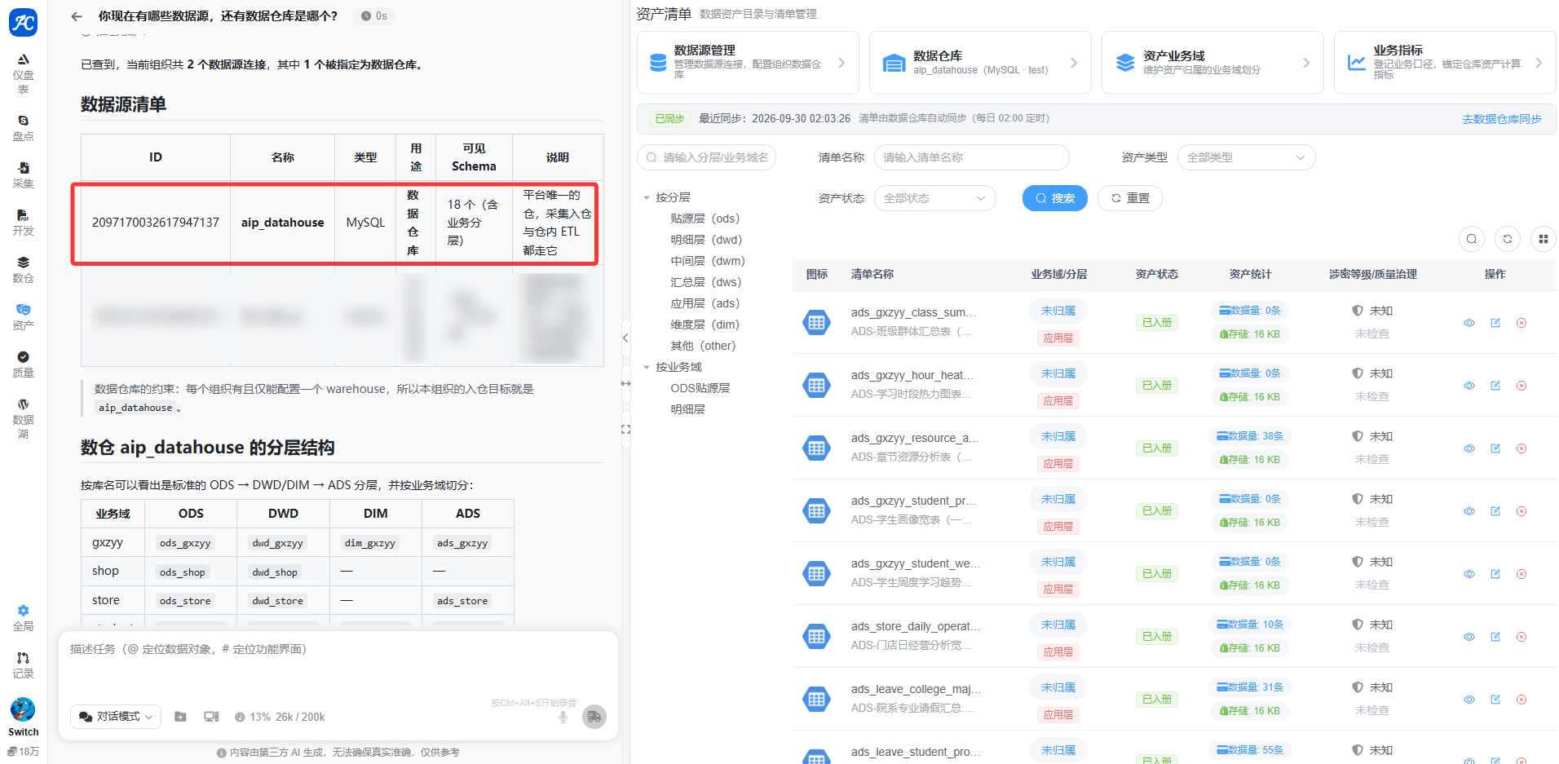
Task: Delete the ads_leave_college_maj row
Action: [1521, 700]
